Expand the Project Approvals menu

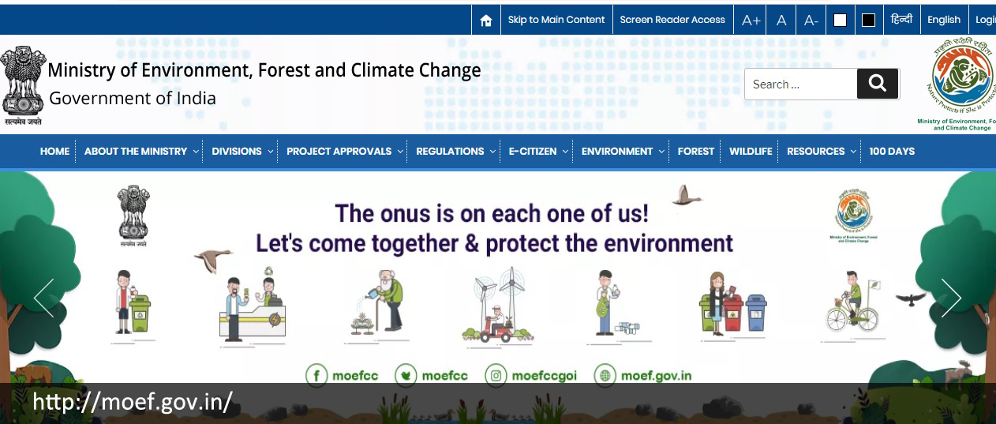coord(344,151)
